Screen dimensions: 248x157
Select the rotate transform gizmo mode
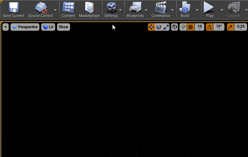[159, 27]
